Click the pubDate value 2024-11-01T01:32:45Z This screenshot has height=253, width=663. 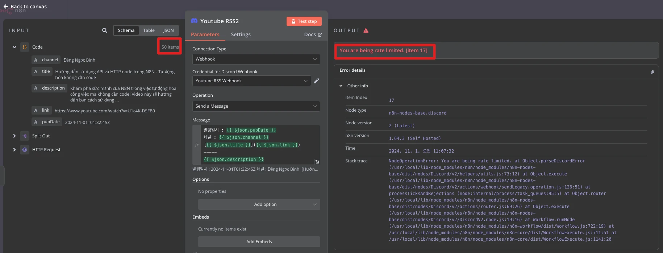point(87,123)
